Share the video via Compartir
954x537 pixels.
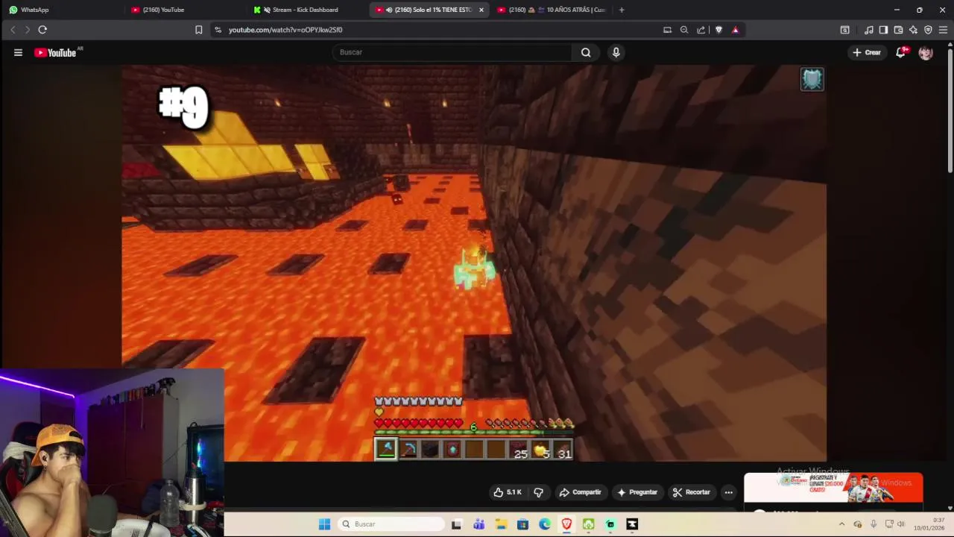[580, 492]
